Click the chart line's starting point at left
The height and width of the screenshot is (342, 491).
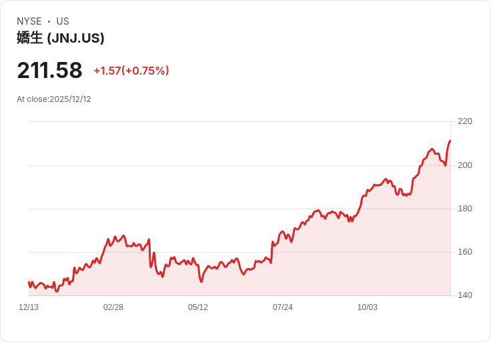coord(29,283)
